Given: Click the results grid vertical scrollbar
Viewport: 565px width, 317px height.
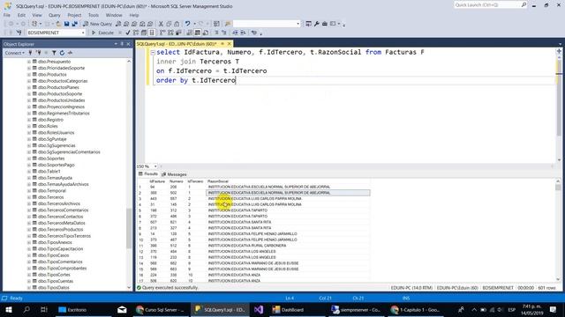Looking at the screenshot, I should click(558, 230).
